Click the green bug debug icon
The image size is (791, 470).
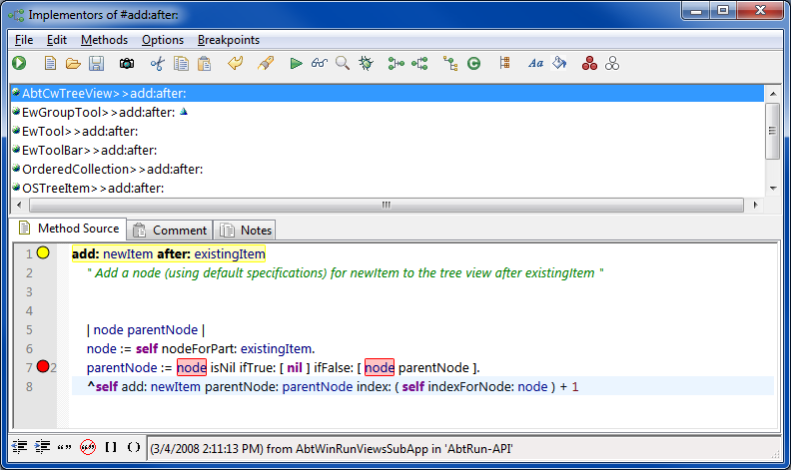(x=367, y=64)
